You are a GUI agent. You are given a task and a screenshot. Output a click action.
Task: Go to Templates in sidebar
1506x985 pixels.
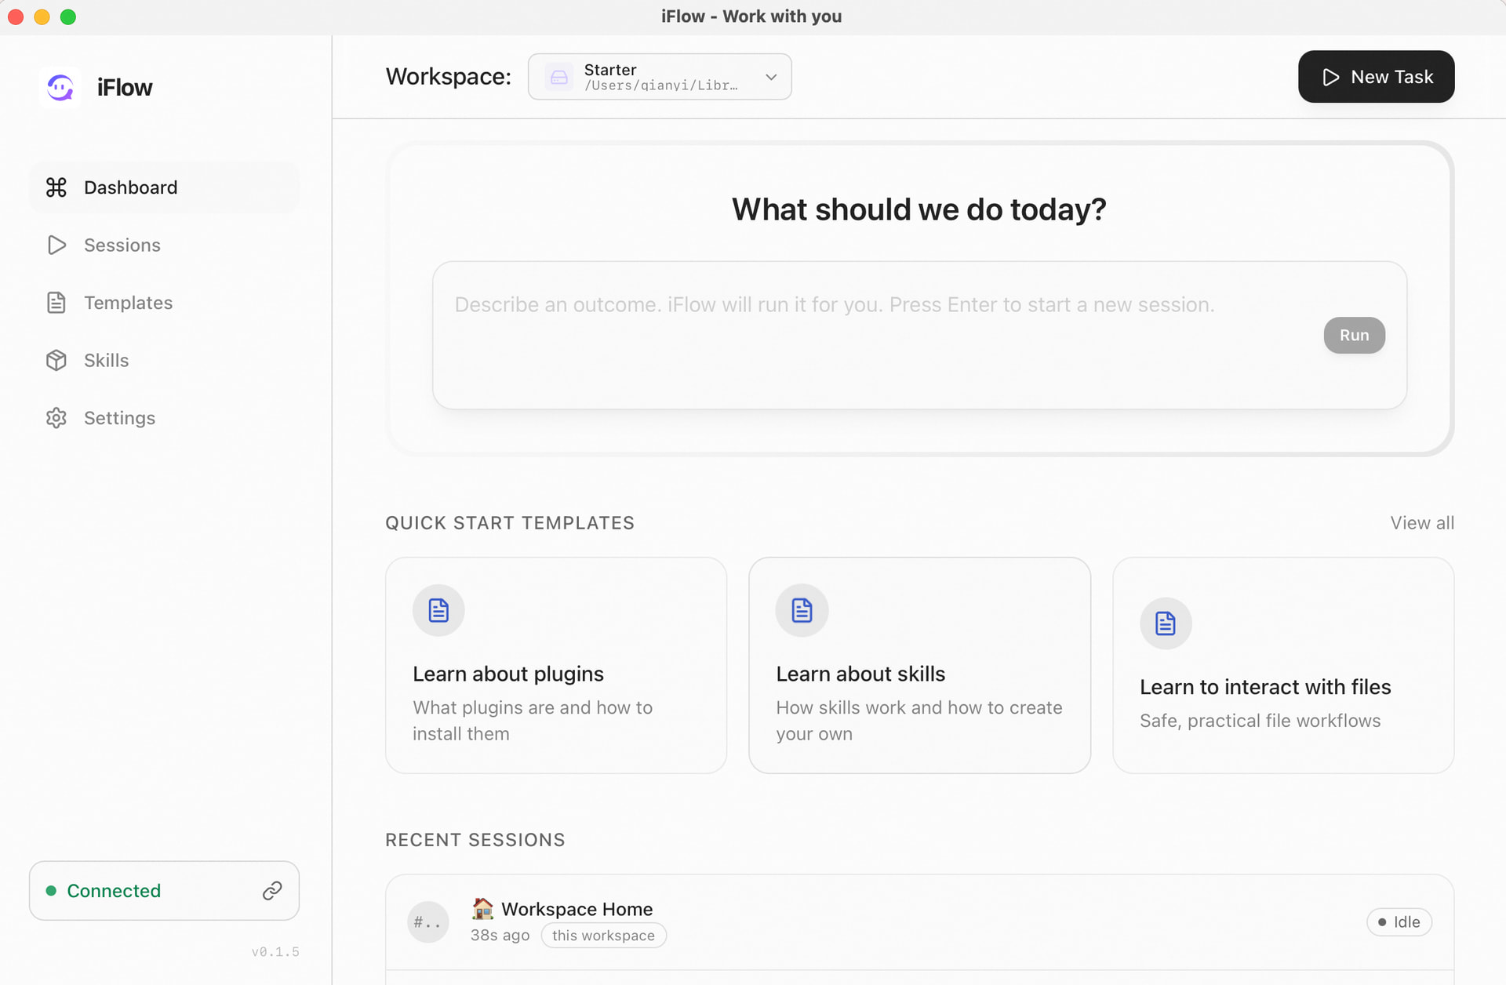coord(128,303)
